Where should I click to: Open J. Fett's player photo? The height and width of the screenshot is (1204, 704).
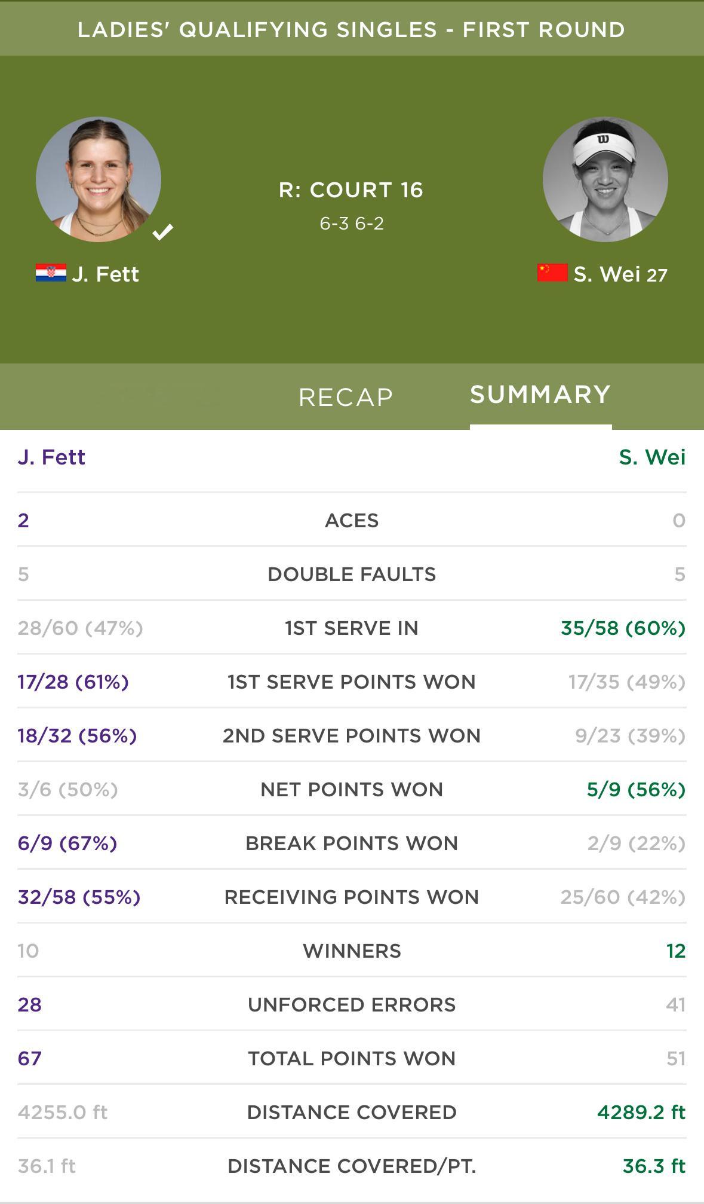[99, 179]
